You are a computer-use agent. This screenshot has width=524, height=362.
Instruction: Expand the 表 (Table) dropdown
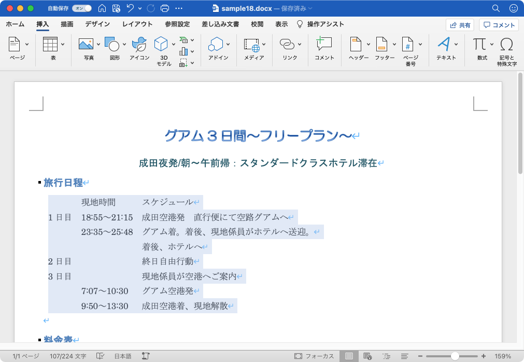[x=63, y=45]
